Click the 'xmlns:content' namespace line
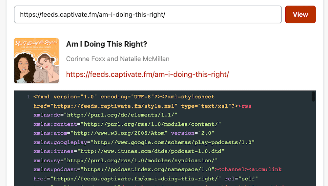Image resolution: width=328 pixels, height=186 pixels. coord(127,124)
